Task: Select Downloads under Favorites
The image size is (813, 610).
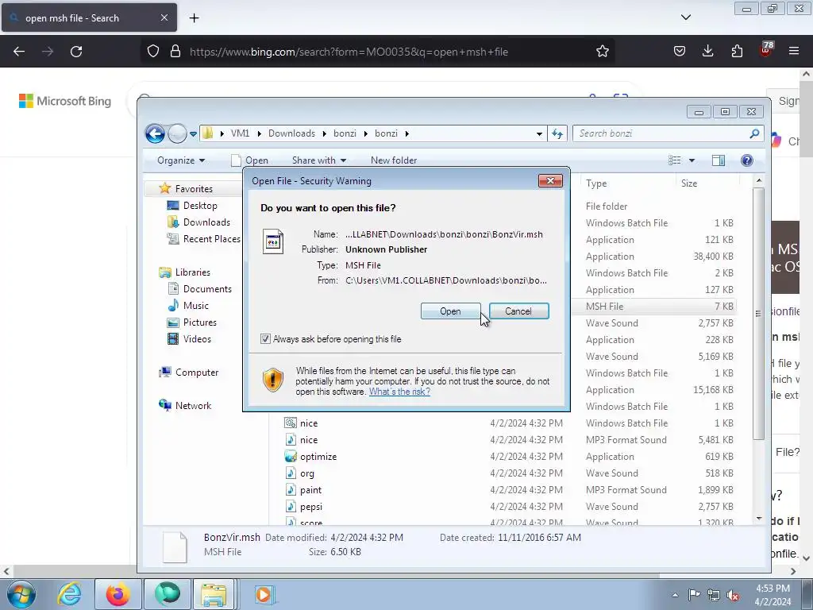Action: pyautogui.click(x=206, y=222)
